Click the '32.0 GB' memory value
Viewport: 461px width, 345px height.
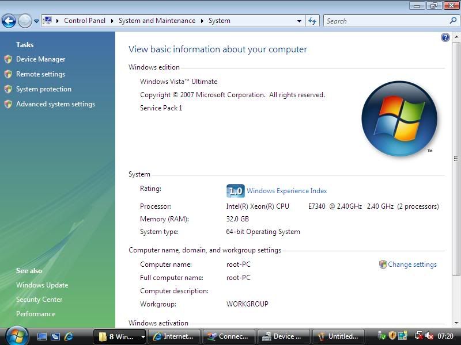(x=237, y=219)
